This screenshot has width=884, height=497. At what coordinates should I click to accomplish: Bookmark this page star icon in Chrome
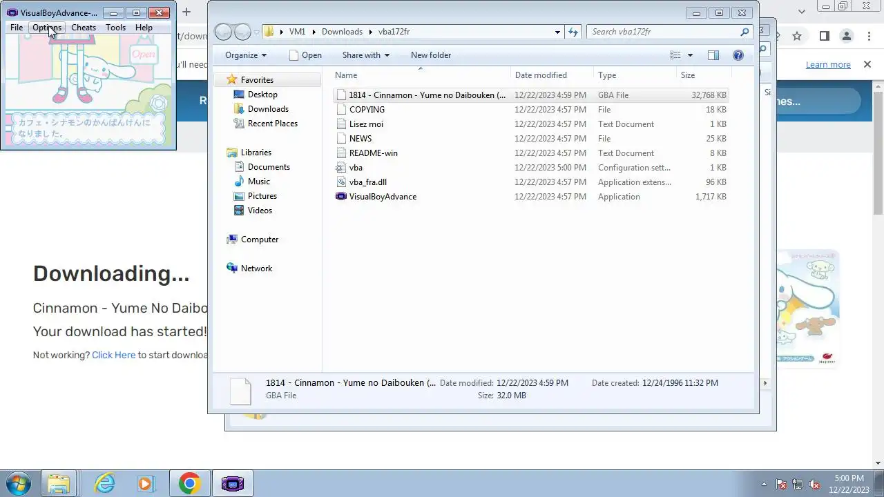(796, 36)
